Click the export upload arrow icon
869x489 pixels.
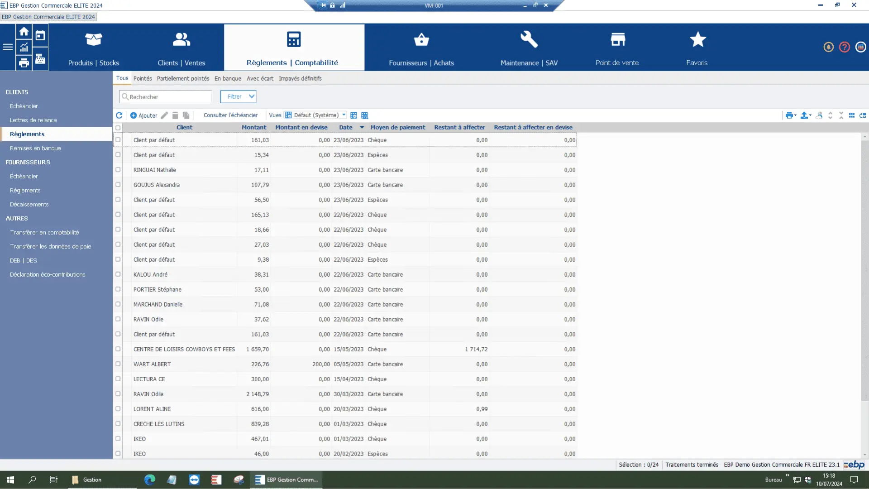click(x=804, y=115)
